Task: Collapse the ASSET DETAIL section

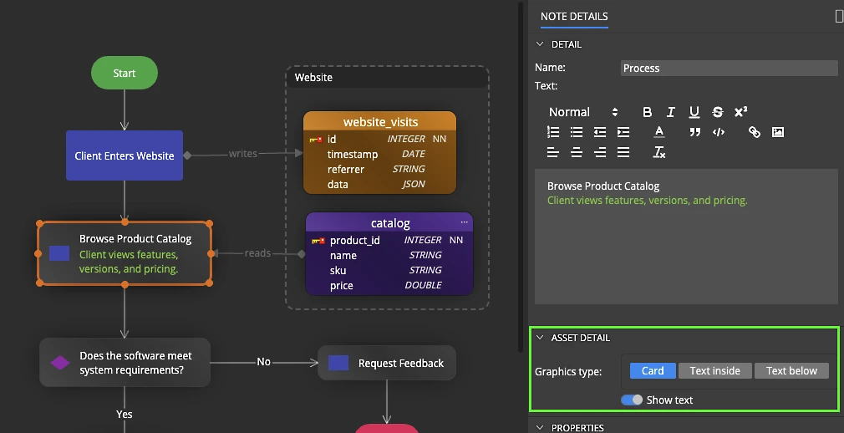Action: coord(540,338)
